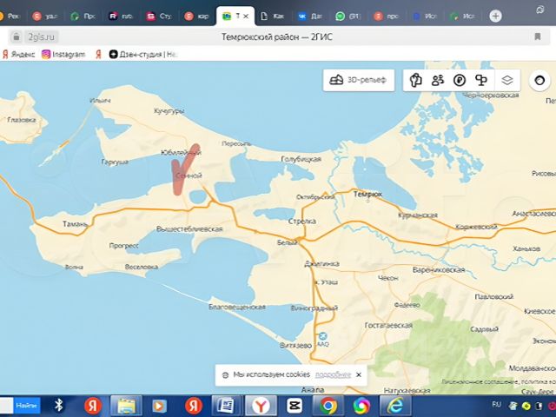Viewport: 556px width, 417px height.
Task: Click Темрюк city label on map
Action: pyautogui.click(x=367, y=194)
